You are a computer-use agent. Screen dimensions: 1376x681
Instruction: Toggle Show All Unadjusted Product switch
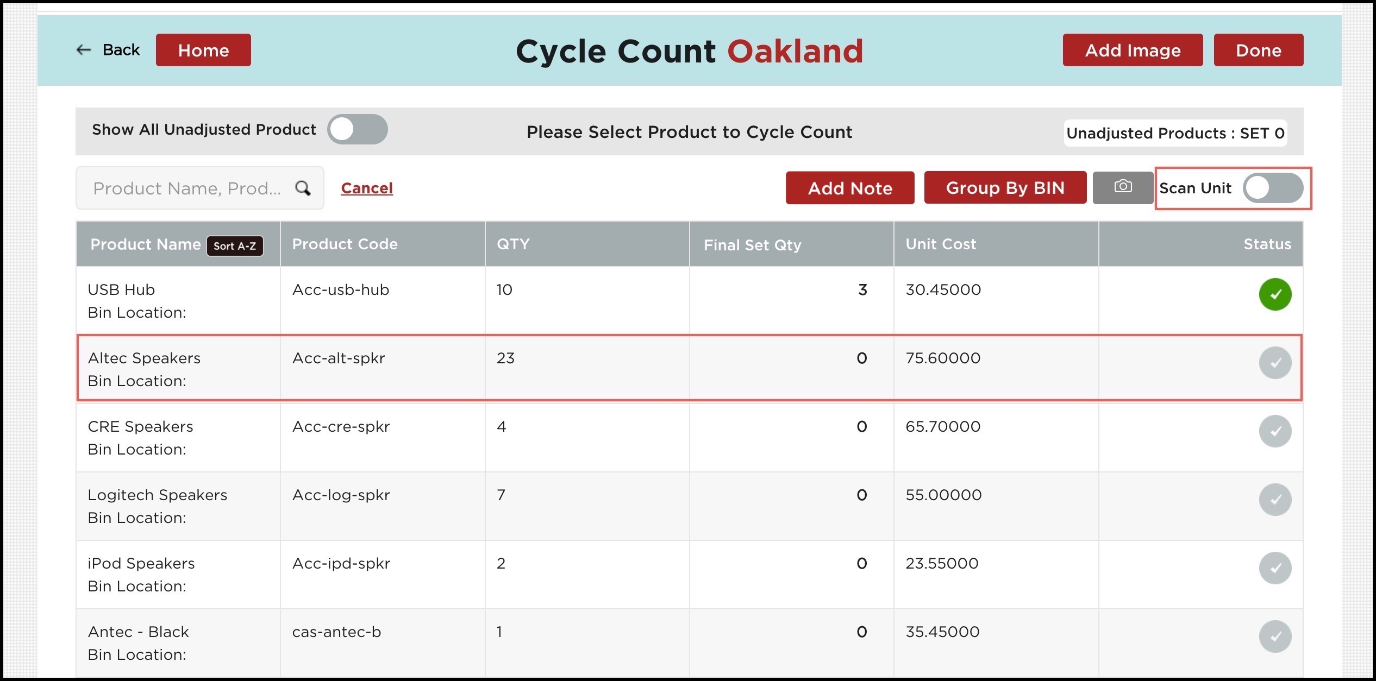[x=357, y=130]
